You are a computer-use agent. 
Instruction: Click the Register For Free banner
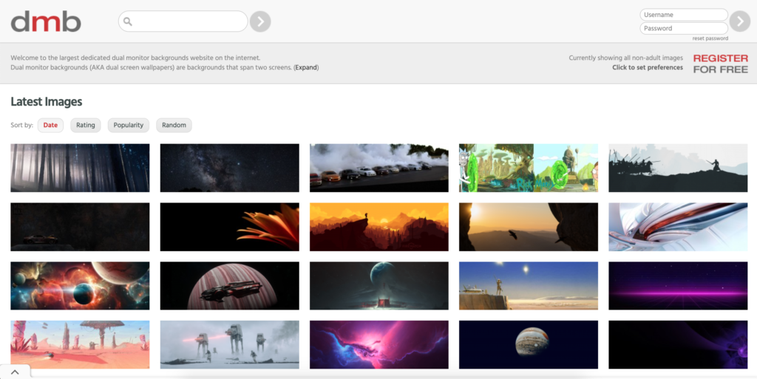click(x=720, y=64)
